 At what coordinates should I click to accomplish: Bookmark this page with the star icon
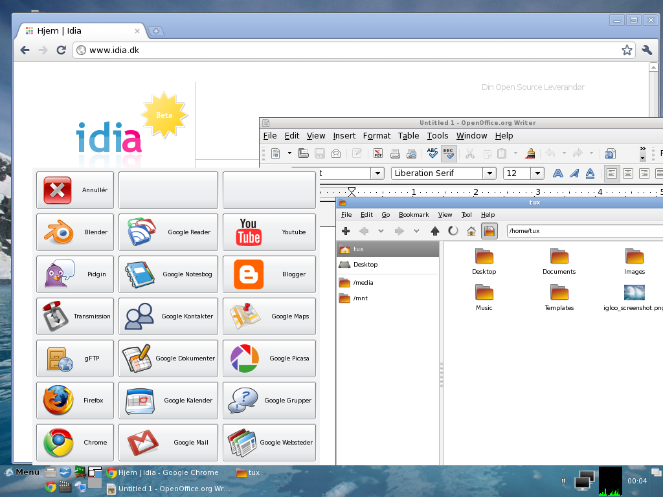pos(627,50)
